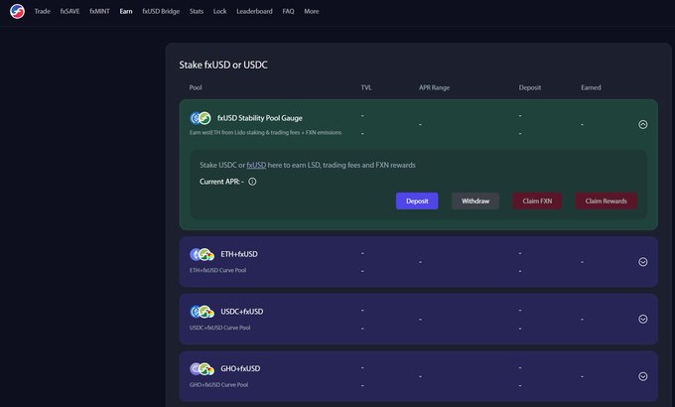Click the 'USDC+fxUSD Curve Pool' subtitle
675x407 pixels.
point(220,328)
